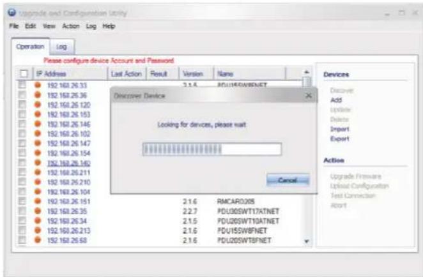Click the status icon for 192.168.26.140
This screenshot has height=277, width=423.
38,163
